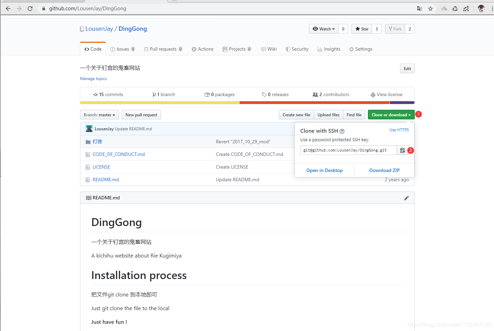Screen dimensions: 494x331
Task: Click the language breakdown color bar
Action: [247, 103]
